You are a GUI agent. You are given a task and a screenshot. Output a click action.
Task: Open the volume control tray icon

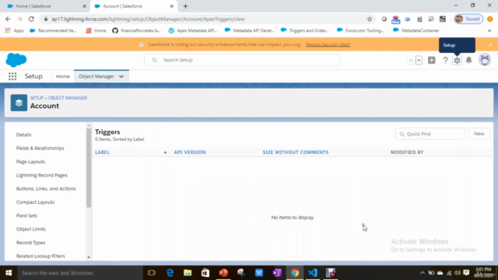click(x=458, y=273)
